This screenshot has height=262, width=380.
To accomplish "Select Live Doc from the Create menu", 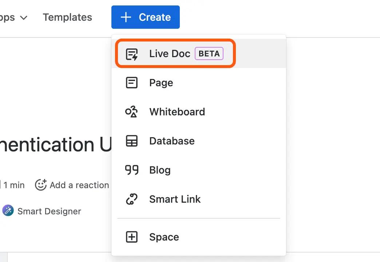I will 170,54.
